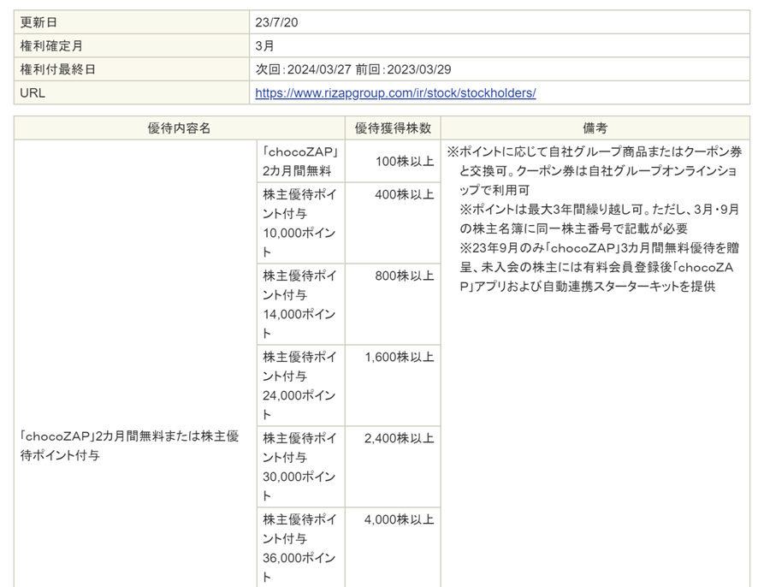This screenshot has height=587, width=758.
Task: Select the 36,000ポイント benefit cell
Action: [x=300, y=548]
